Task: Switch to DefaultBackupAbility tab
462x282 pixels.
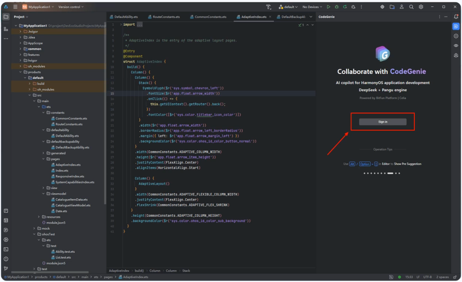Action: (291, 17)
